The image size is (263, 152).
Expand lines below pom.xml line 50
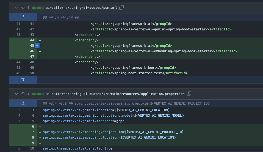23,80
